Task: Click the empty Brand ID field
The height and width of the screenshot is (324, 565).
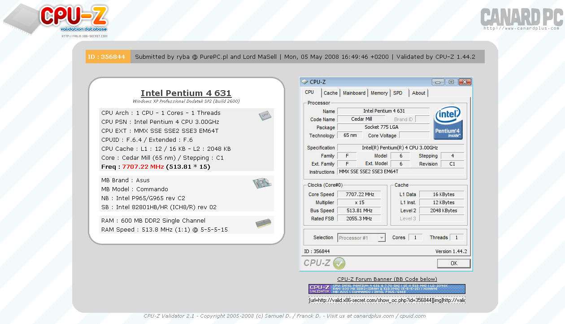Action: click(422, 119)
